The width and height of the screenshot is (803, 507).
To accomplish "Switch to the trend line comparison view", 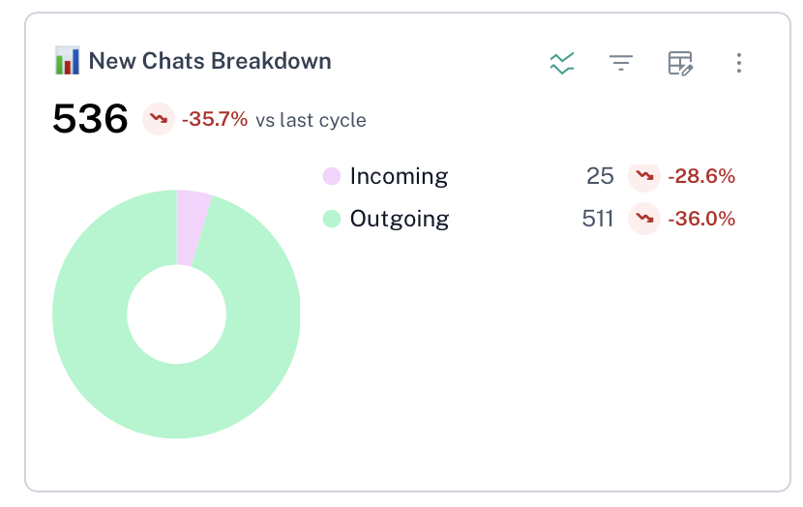I will point(562,64).
